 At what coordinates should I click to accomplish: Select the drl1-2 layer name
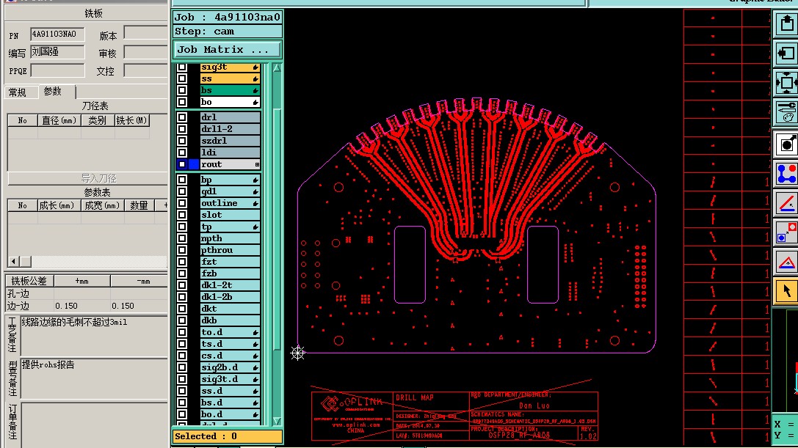230,129
